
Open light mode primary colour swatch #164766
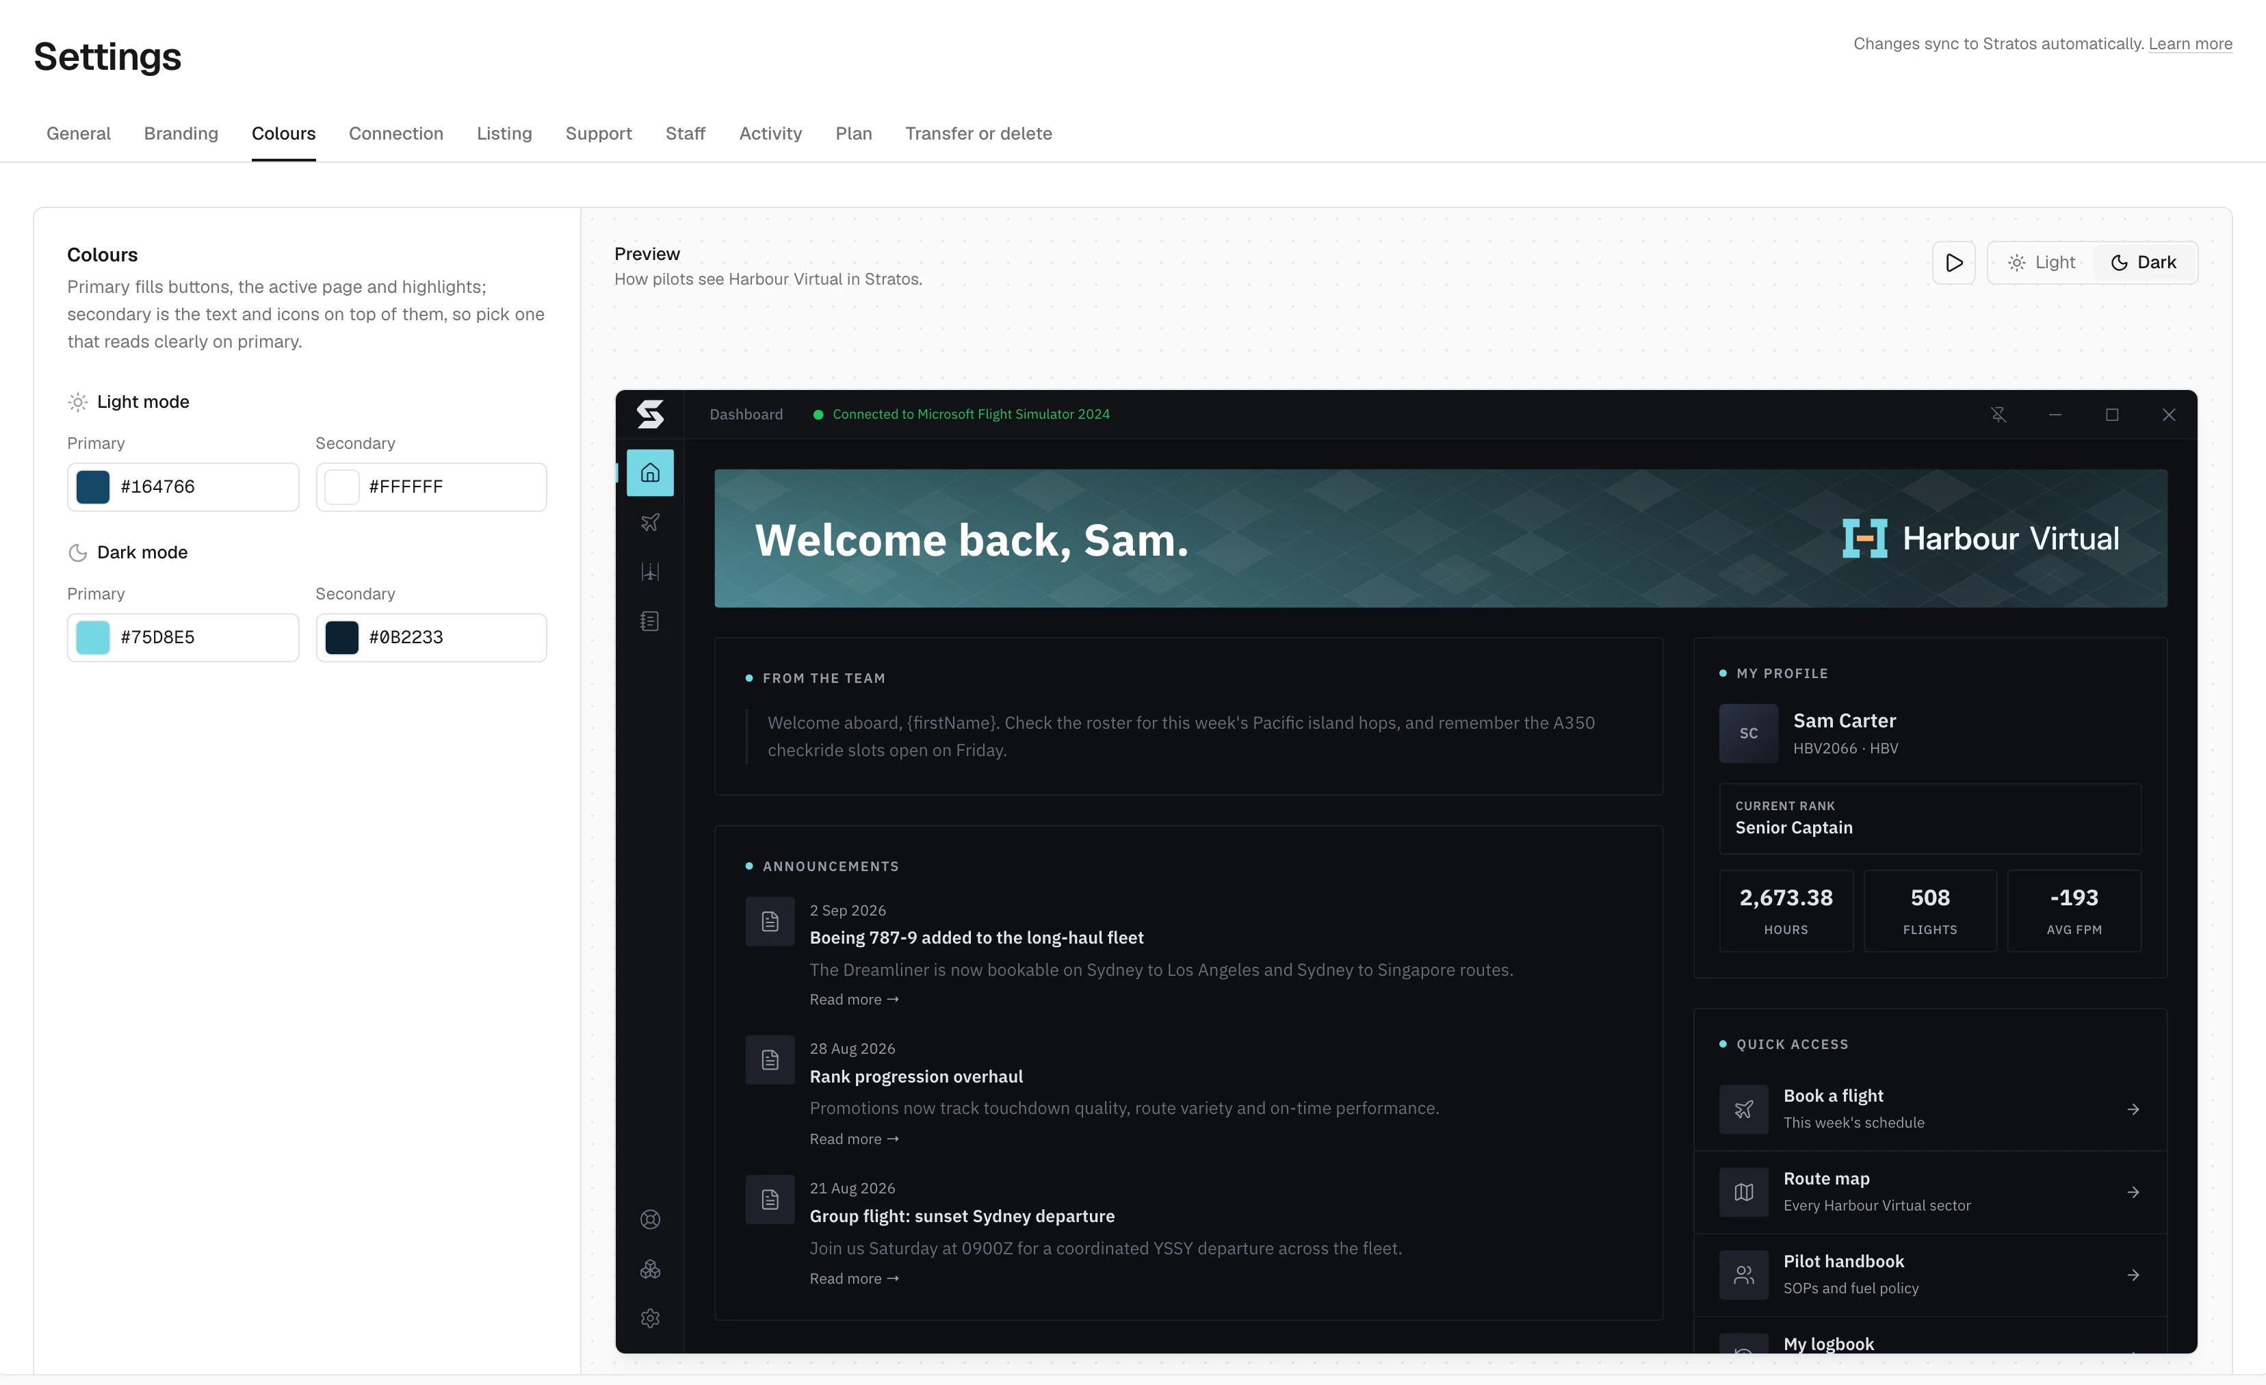tap(93, 487)
